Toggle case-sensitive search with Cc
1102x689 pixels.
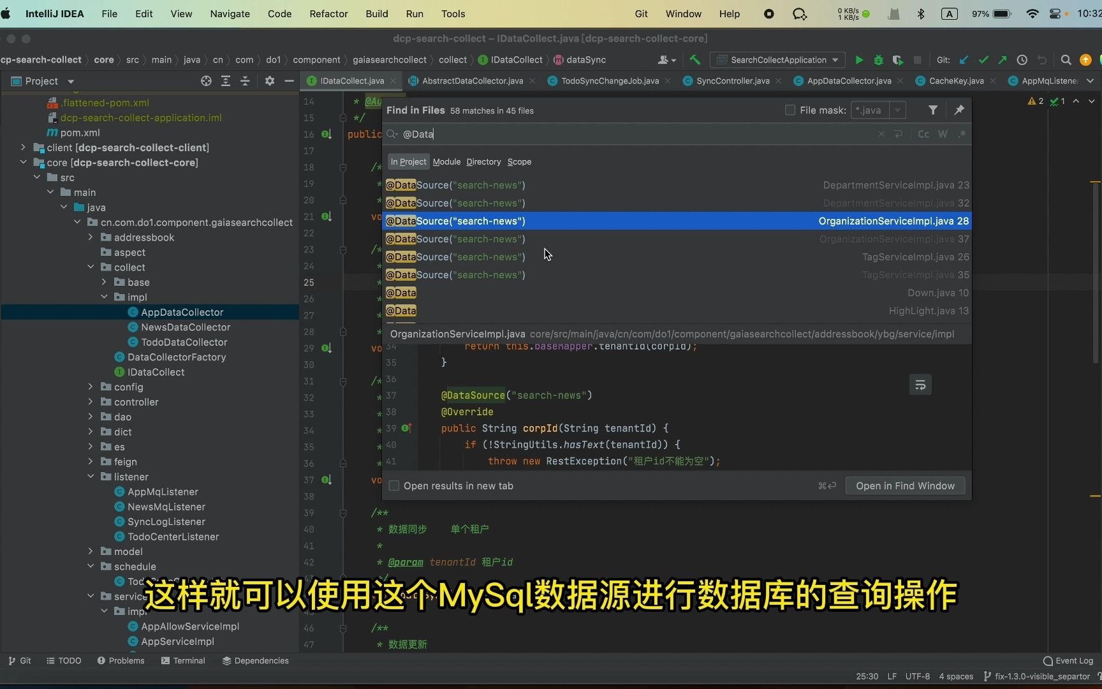(x=923, y=134)
